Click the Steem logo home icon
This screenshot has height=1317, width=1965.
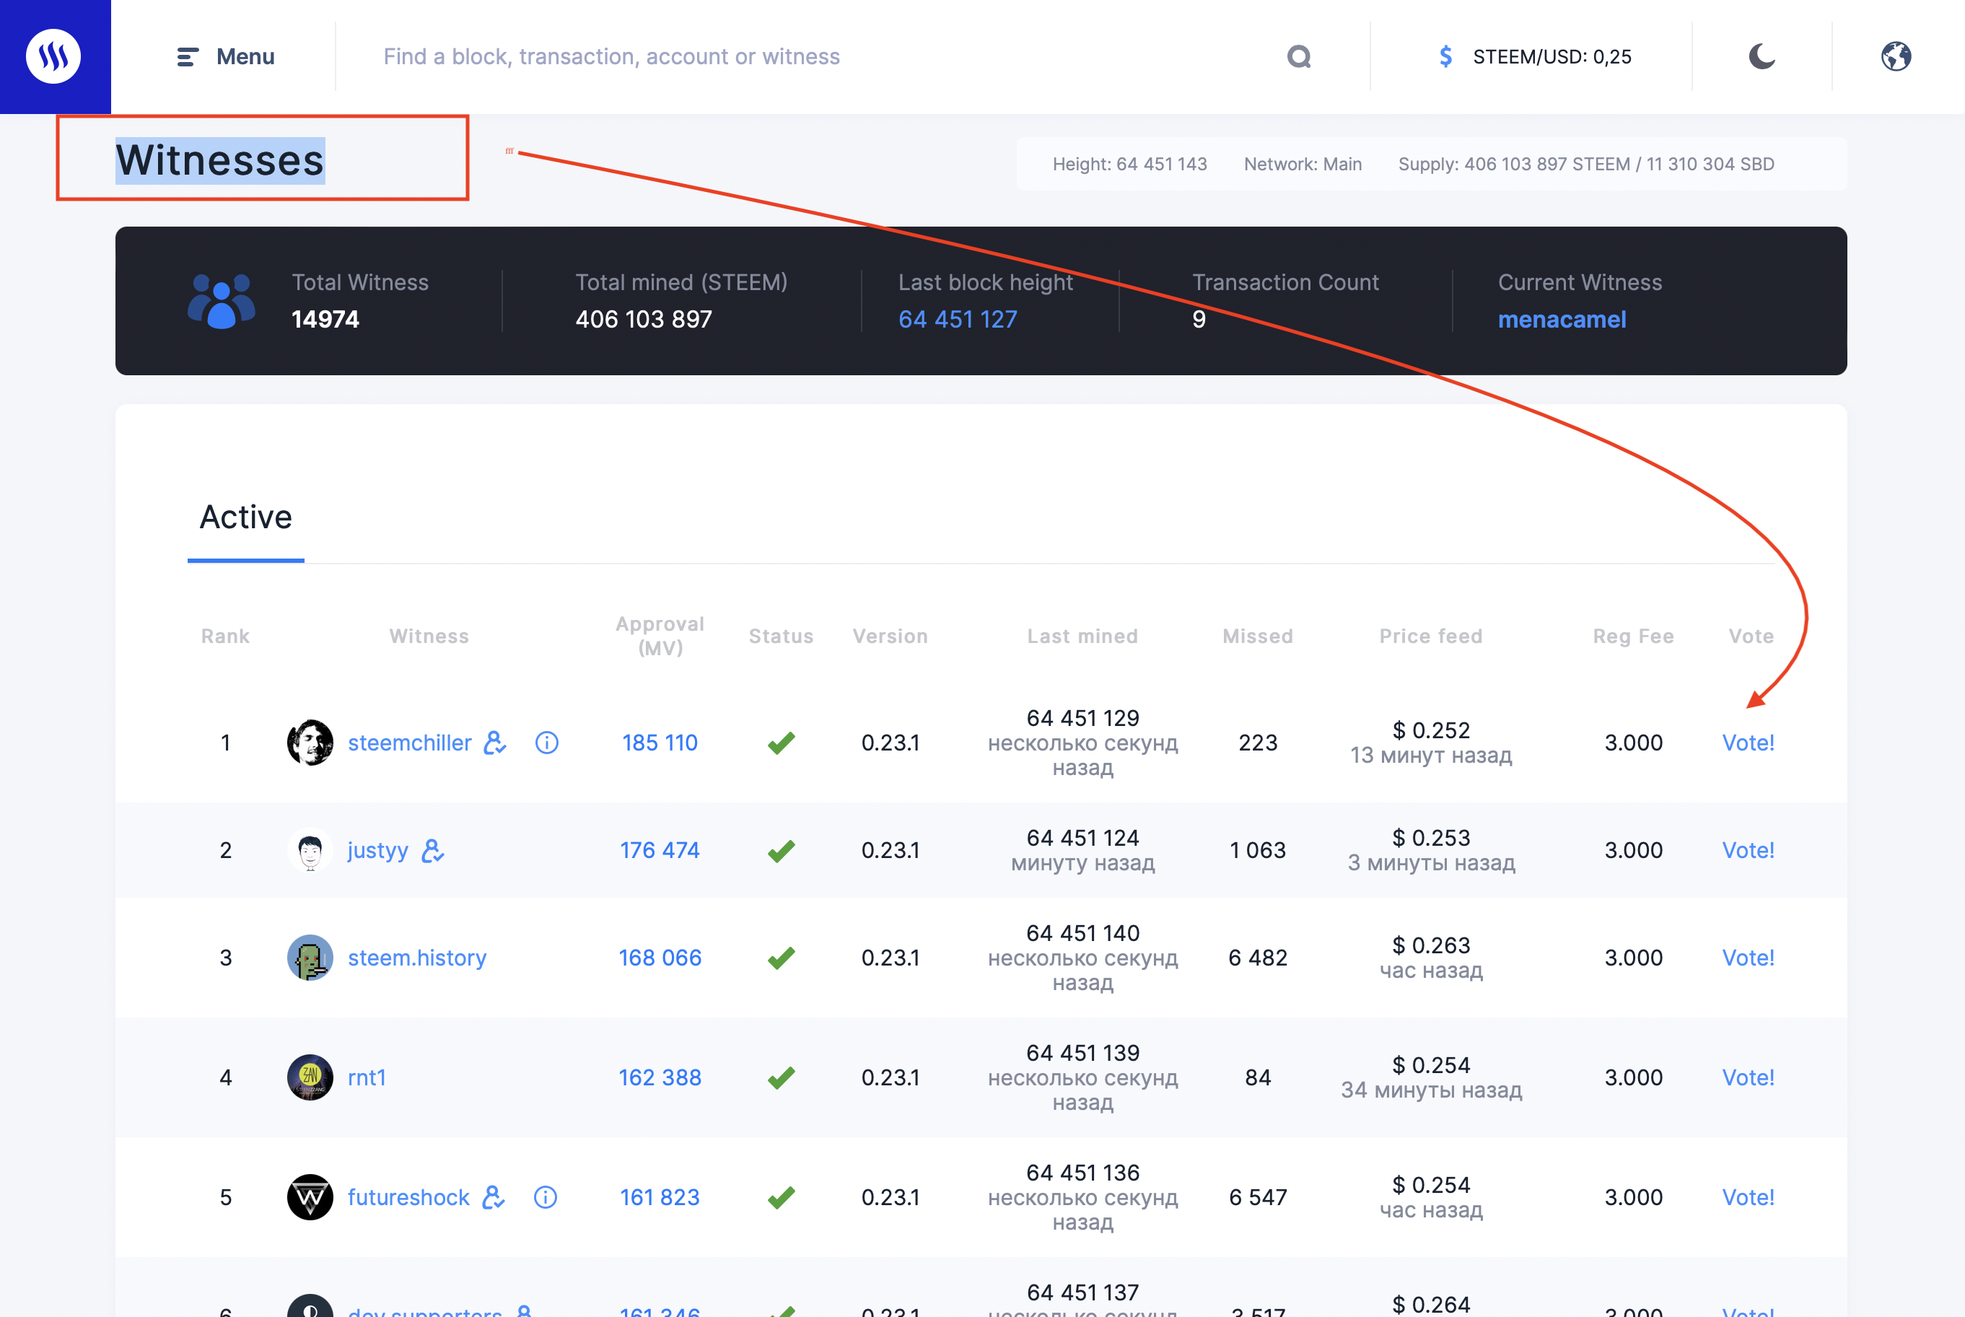coord(53,56)
